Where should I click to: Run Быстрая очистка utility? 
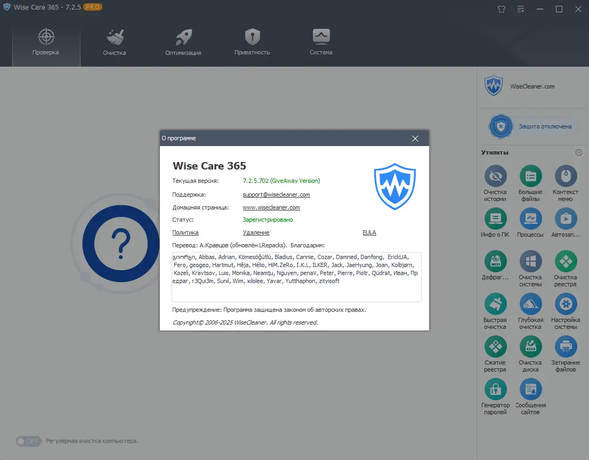[495, 311]
